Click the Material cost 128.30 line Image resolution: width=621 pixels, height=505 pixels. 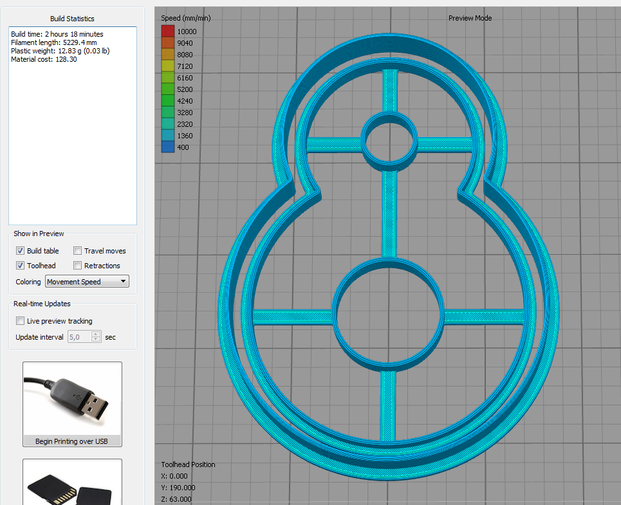pyautogui.click(x=44, y=59)
